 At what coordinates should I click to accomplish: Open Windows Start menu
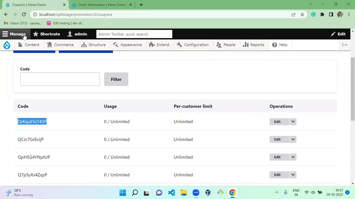(x=123, y=192)
